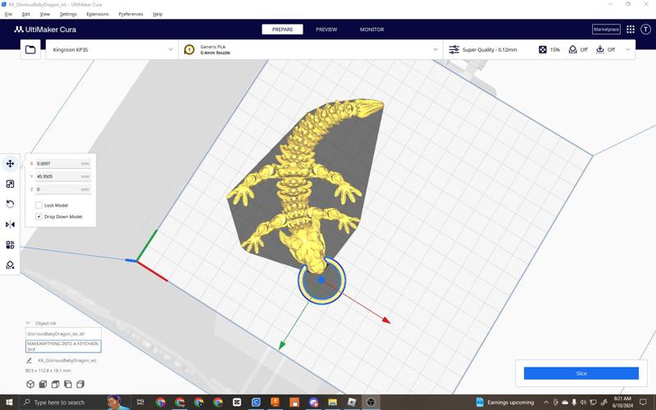Click the Y position field
The width and height of the screenshot is (656, 410).
click(63, 176)
